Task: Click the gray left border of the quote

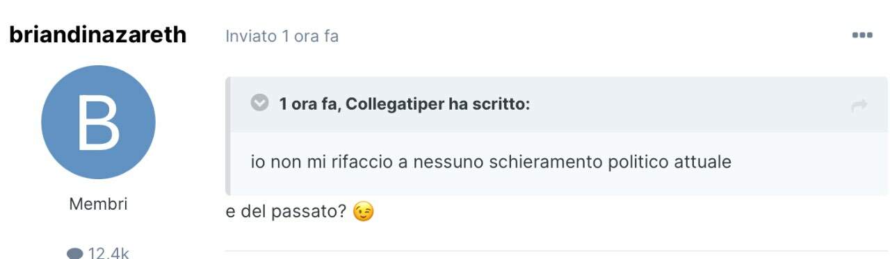Action: (x=227, y=136)
